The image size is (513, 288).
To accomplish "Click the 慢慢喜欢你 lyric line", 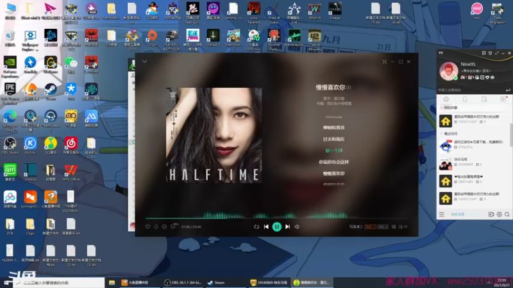I will click(333, 173).
